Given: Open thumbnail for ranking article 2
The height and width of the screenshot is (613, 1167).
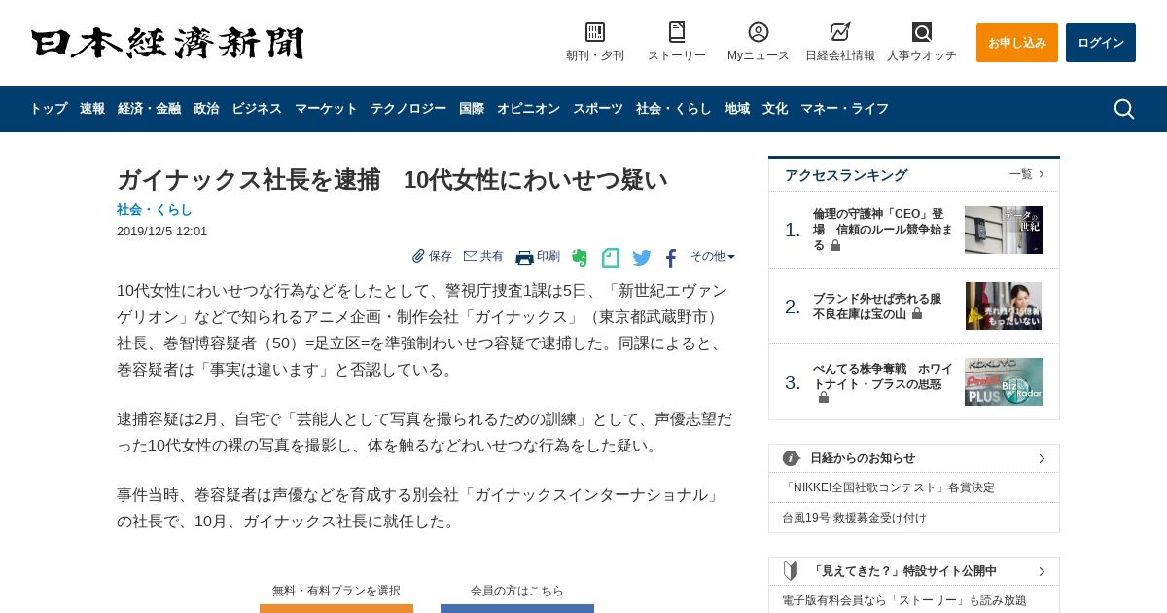Looking at the screenshot, I should [x=1004, y=306].
